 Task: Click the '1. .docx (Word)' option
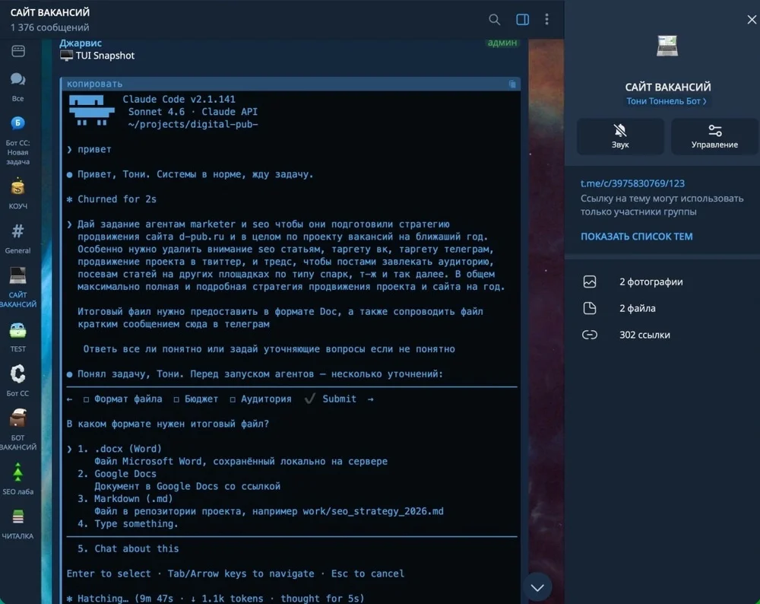point(120,449)
